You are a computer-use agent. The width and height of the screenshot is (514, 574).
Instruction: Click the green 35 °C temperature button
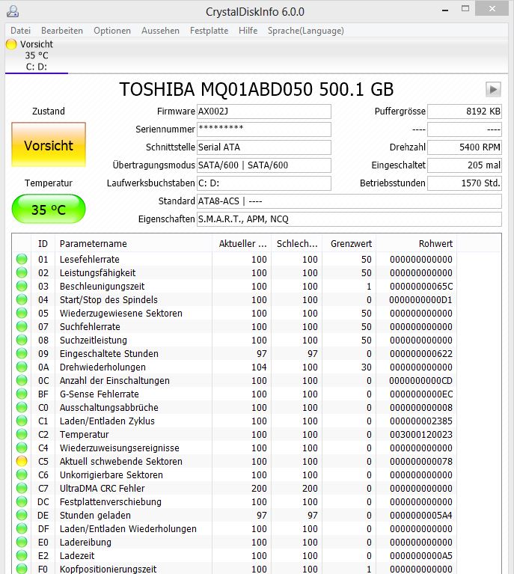click(x=49, y=210)
